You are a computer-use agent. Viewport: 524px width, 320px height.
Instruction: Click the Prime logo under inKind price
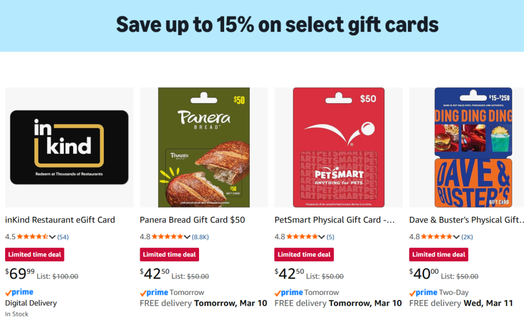19,292
